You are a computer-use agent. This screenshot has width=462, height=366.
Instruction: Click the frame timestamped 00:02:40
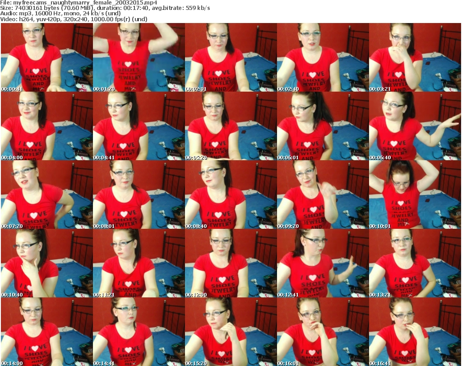(x=323, y=57)
